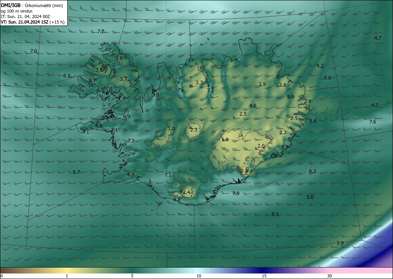Click the 6.8 value on the south coast
Image resolution: width=393 pixels, height=279 pixels.
[177, 200]
